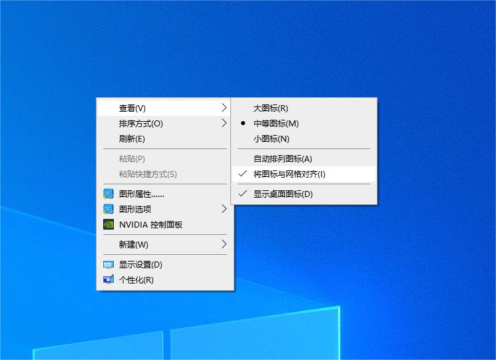Click the NVIDIA 控制面板 logo icon
Screen dimensions: 496x360
tap(109, 225)
